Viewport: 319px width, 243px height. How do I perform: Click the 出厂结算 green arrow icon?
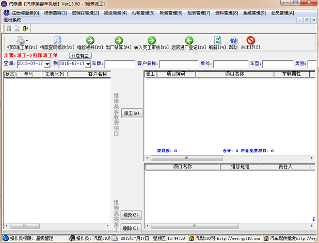click(x=119, y=40)
